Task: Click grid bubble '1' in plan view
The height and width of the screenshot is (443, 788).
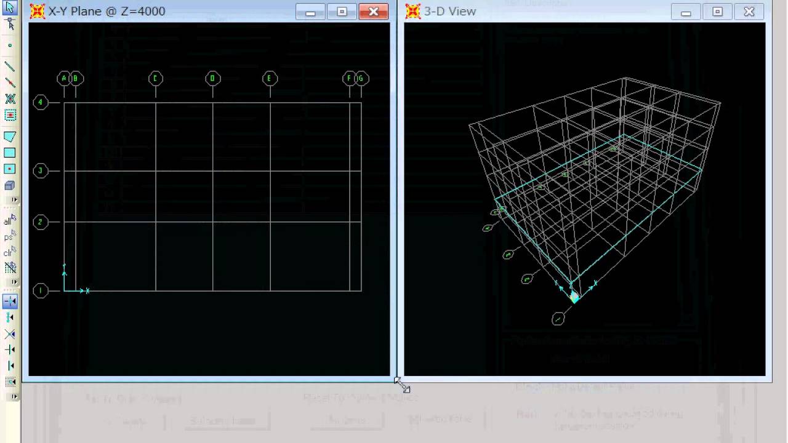Action: click(x=41, y=290)
